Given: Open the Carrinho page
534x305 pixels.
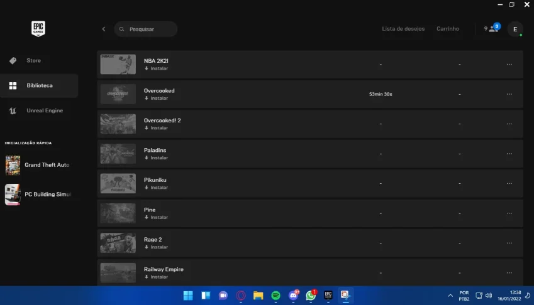Looking at the screenshot, I should click(x=448, y=28).
